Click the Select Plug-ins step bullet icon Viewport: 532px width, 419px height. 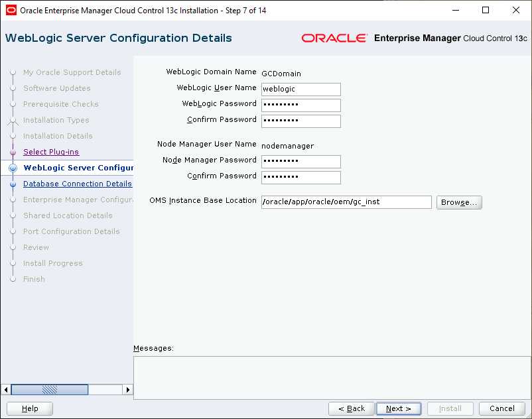[13, 152]
